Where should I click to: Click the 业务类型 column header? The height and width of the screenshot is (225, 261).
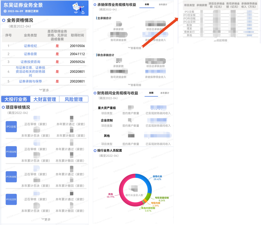tap(30, 35)
